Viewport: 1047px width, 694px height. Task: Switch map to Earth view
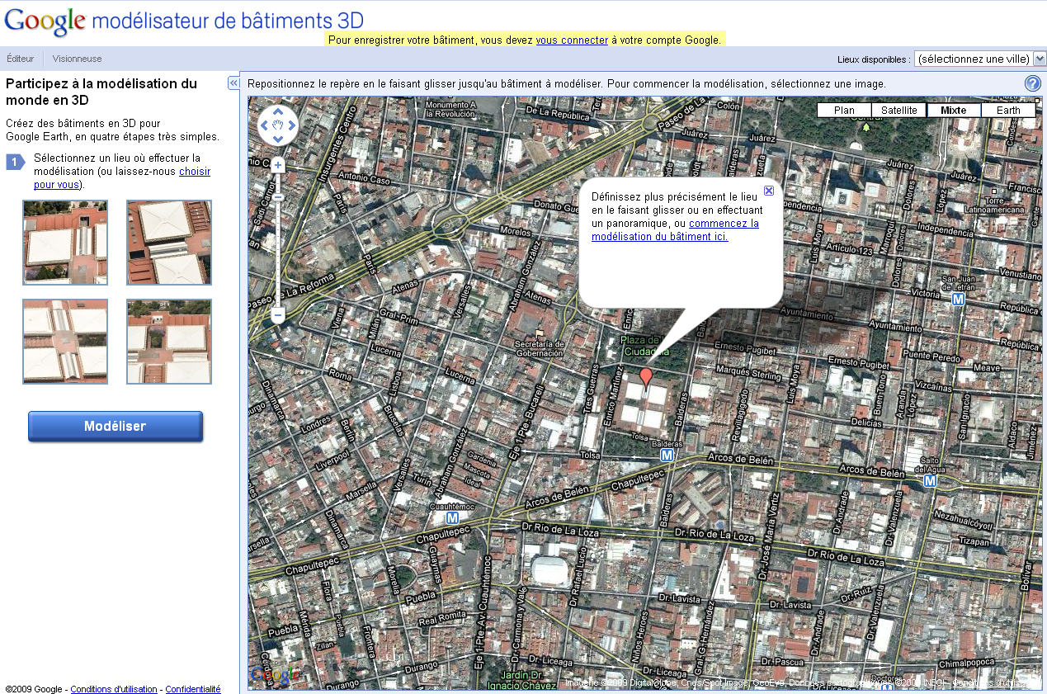pyautogui.click(x=1008, y=110)
